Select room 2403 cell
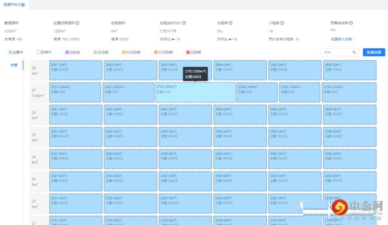The image size is (388, 225). coord(185,159)
